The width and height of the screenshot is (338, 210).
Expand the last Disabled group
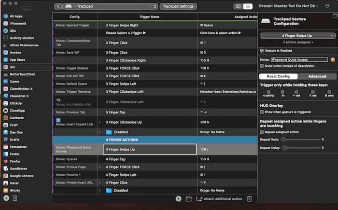pyautogui.click(x=99, y=190)
